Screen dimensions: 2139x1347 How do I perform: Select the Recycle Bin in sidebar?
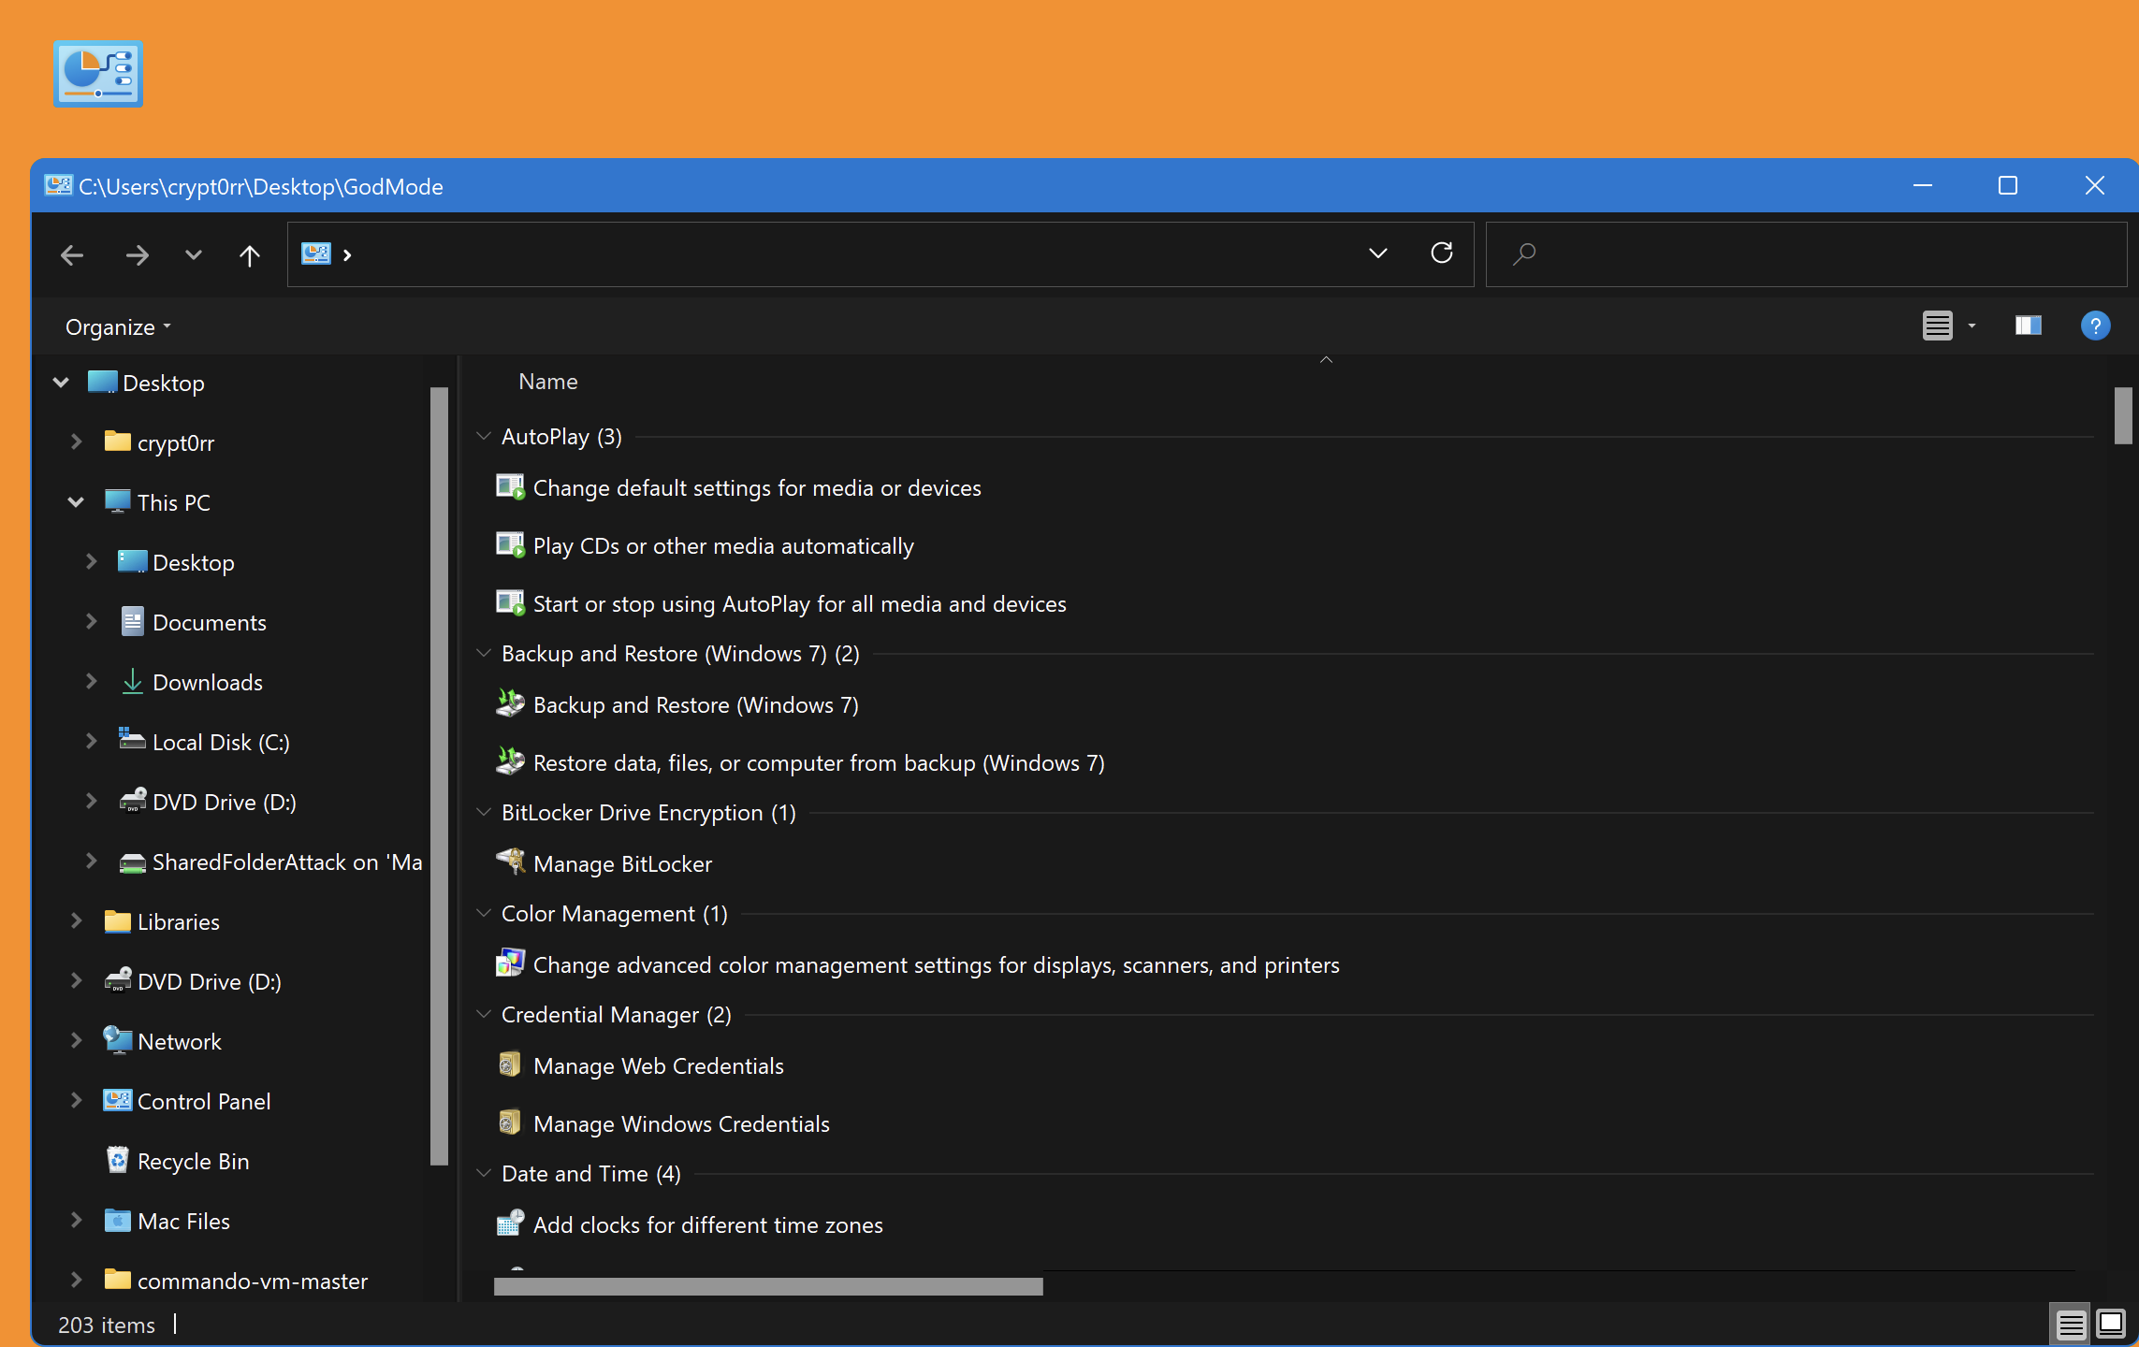click(193, 1161)
